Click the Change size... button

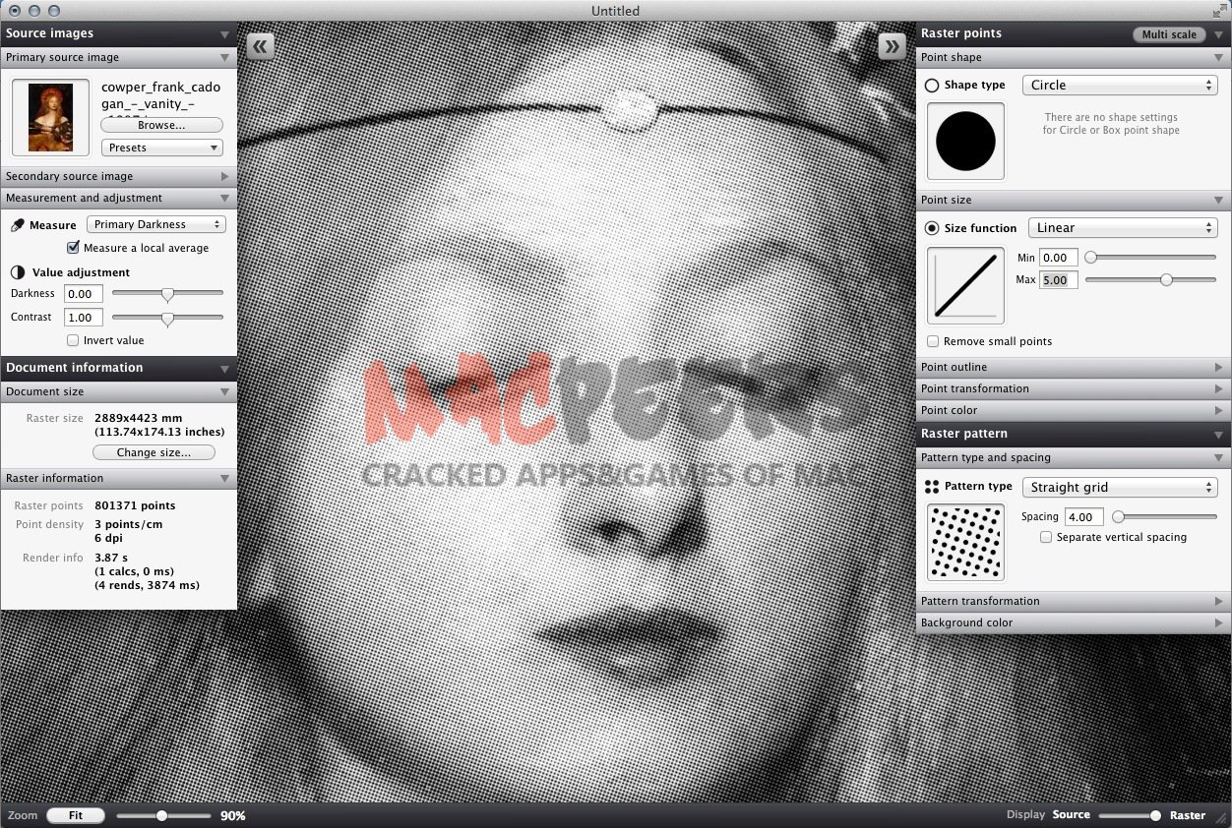154,452
